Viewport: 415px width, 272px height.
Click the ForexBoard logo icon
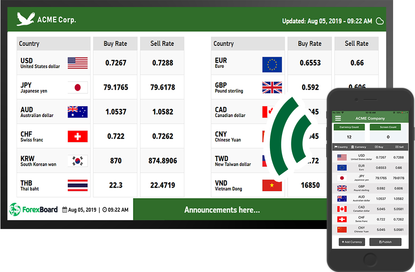point(15,210)
